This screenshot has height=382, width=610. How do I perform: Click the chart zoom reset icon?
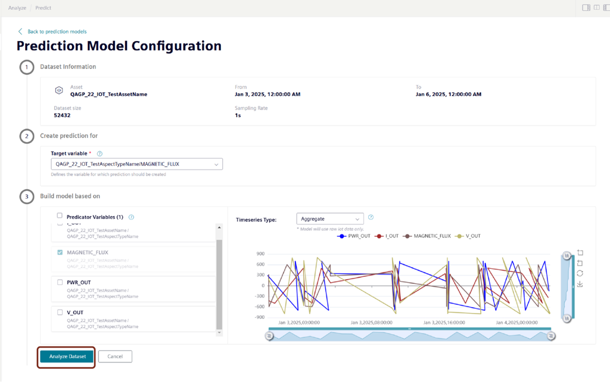click(580, 263)
